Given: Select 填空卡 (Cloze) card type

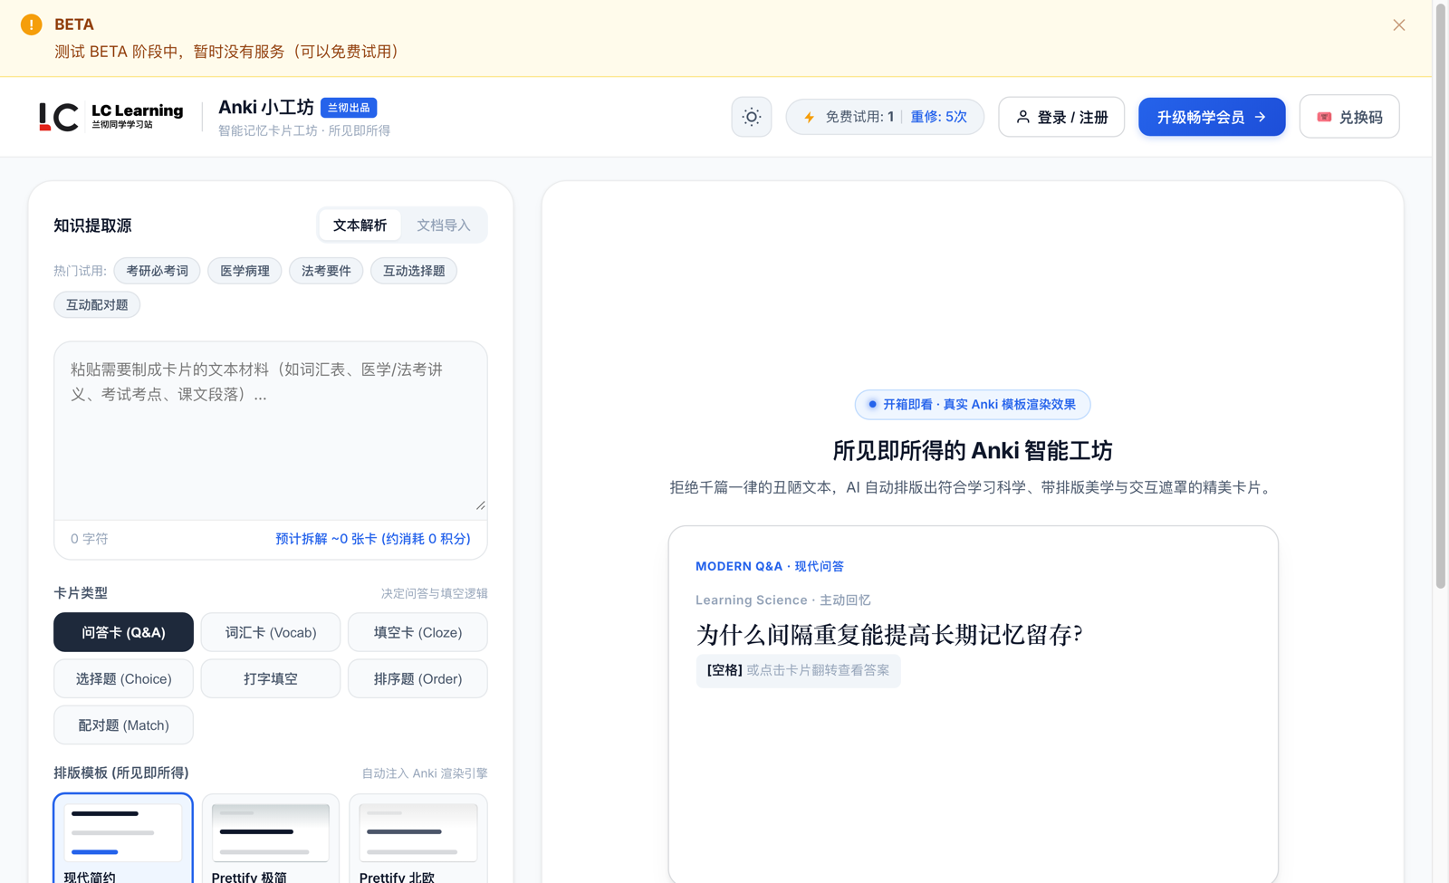Looking at the screenshot, I should coord(417,632).
